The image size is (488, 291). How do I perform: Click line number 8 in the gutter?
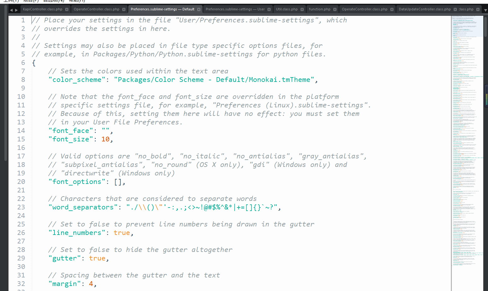click(x=23, y=80)
